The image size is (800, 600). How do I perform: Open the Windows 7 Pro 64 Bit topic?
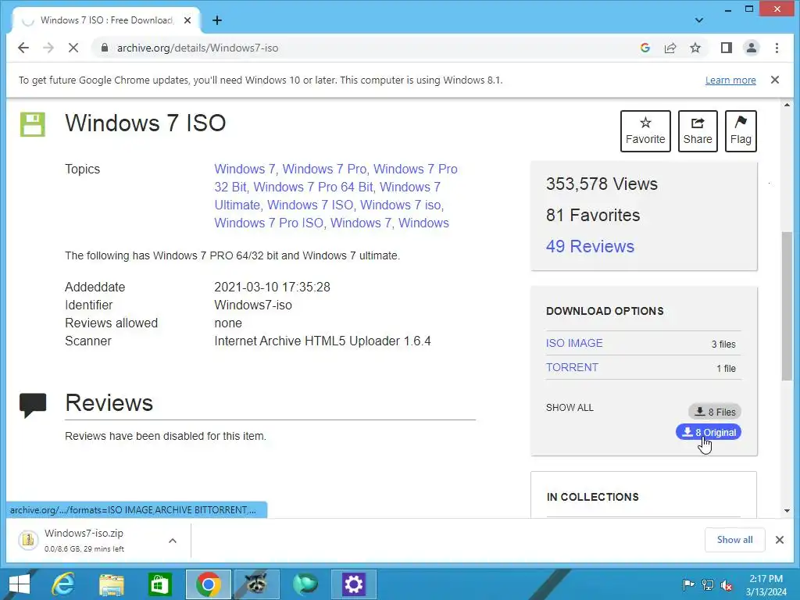[313, 187]
